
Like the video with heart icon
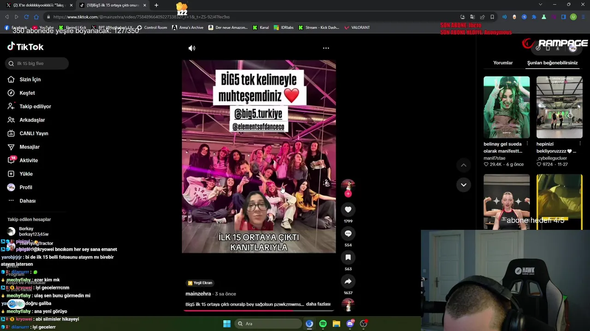pyautogui.click(x=348, y=210)
